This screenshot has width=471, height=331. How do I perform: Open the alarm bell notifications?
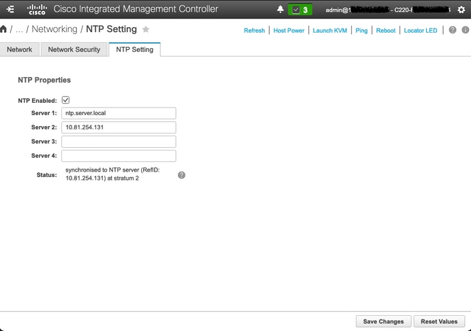coord(280,10)
